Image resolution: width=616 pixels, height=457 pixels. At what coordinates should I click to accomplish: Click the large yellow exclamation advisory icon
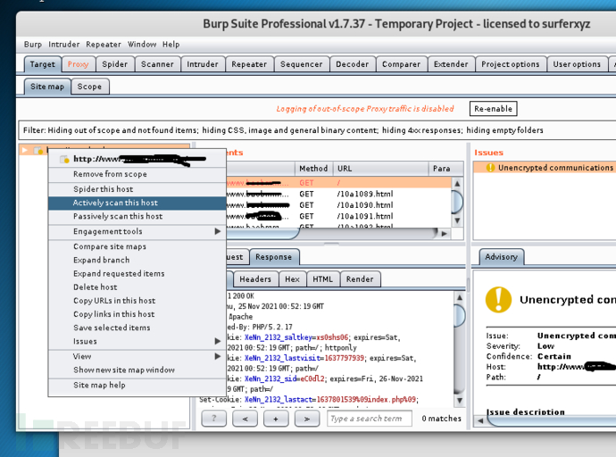pyautogui.click(x=497, y=299)
